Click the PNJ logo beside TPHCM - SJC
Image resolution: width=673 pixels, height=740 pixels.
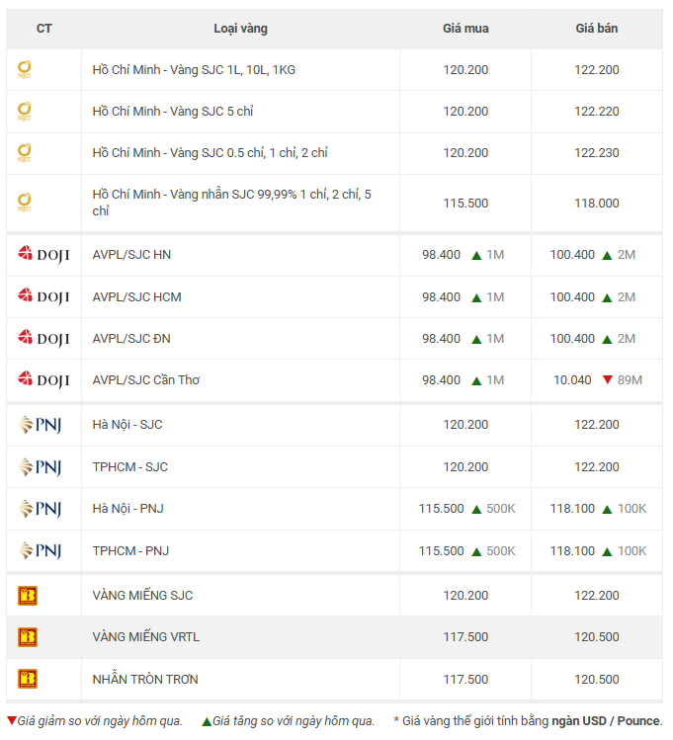pos(41,467)
